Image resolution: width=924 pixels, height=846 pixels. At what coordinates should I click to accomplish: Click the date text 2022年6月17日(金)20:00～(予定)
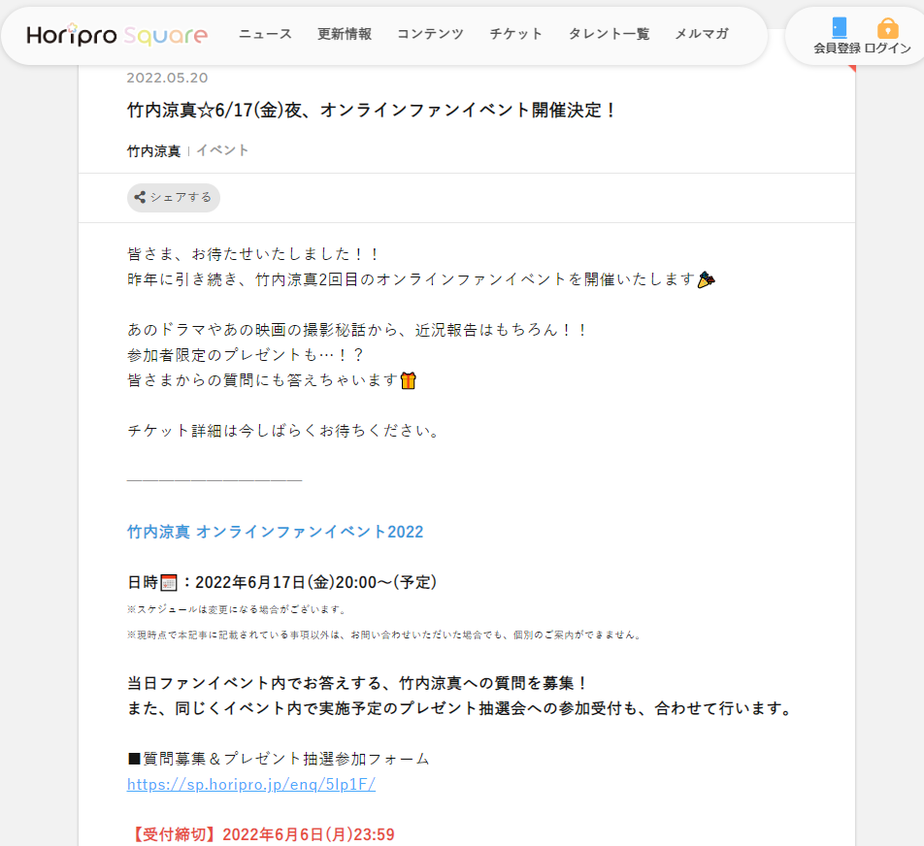315,583
